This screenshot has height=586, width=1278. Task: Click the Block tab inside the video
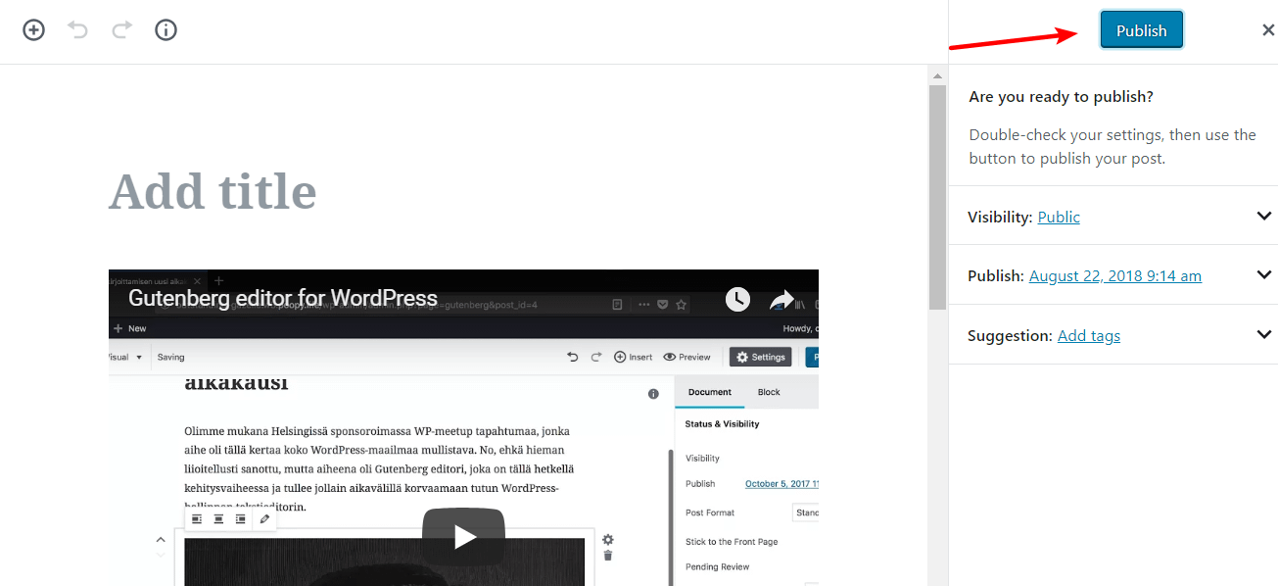(769, 392)
